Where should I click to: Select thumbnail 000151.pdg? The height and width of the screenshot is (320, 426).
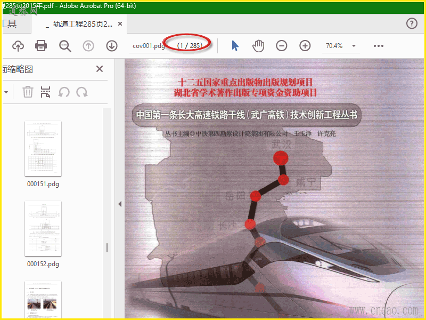43,149
